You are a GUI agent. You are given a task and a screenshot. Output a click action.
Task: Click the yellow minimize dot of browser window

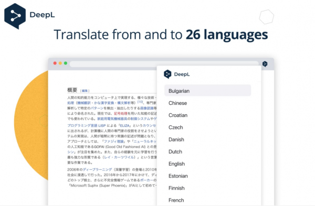point(60,63)
